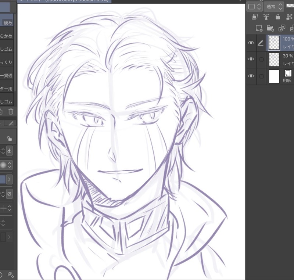Select the 30% layer thumbnail
Screen dimensions: 294x280
click(x=274, y=60)
